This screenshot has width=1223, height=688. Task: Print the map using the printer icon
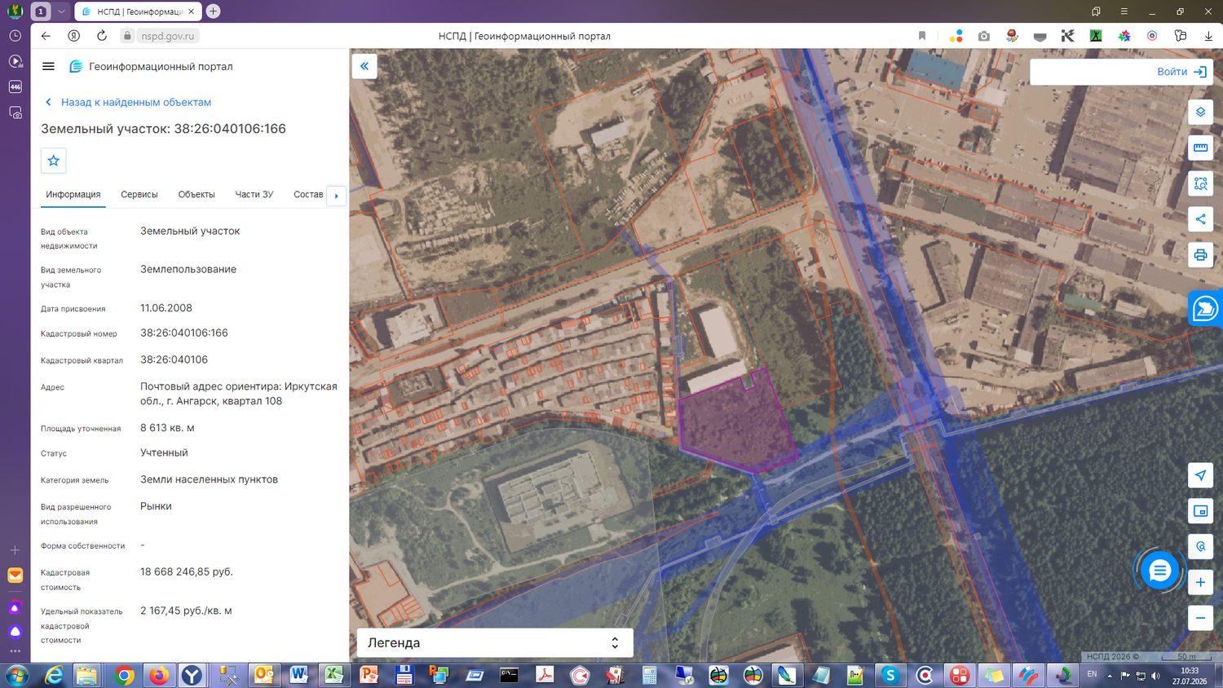pos(1200,255)
